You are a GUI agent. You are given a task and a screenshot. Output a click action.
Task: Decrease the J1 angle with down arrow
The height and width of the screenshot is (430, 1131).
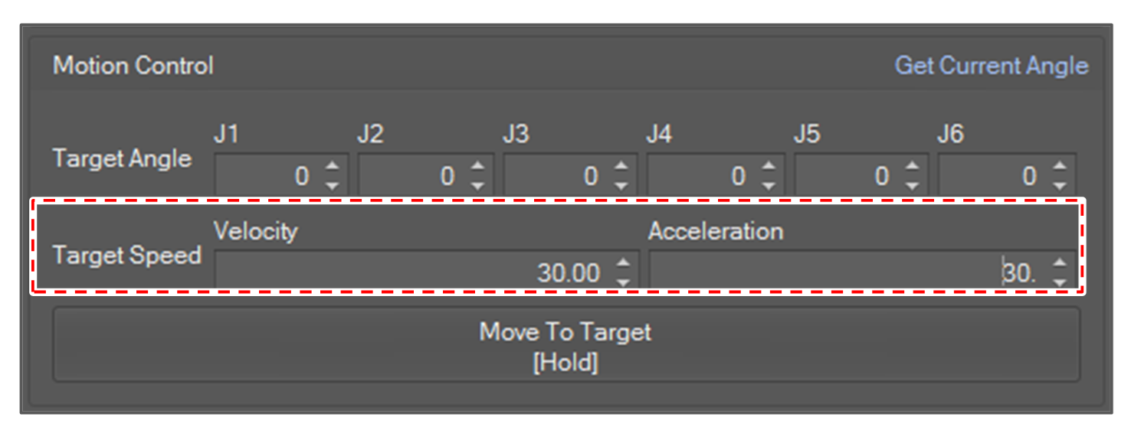point(332,185)
